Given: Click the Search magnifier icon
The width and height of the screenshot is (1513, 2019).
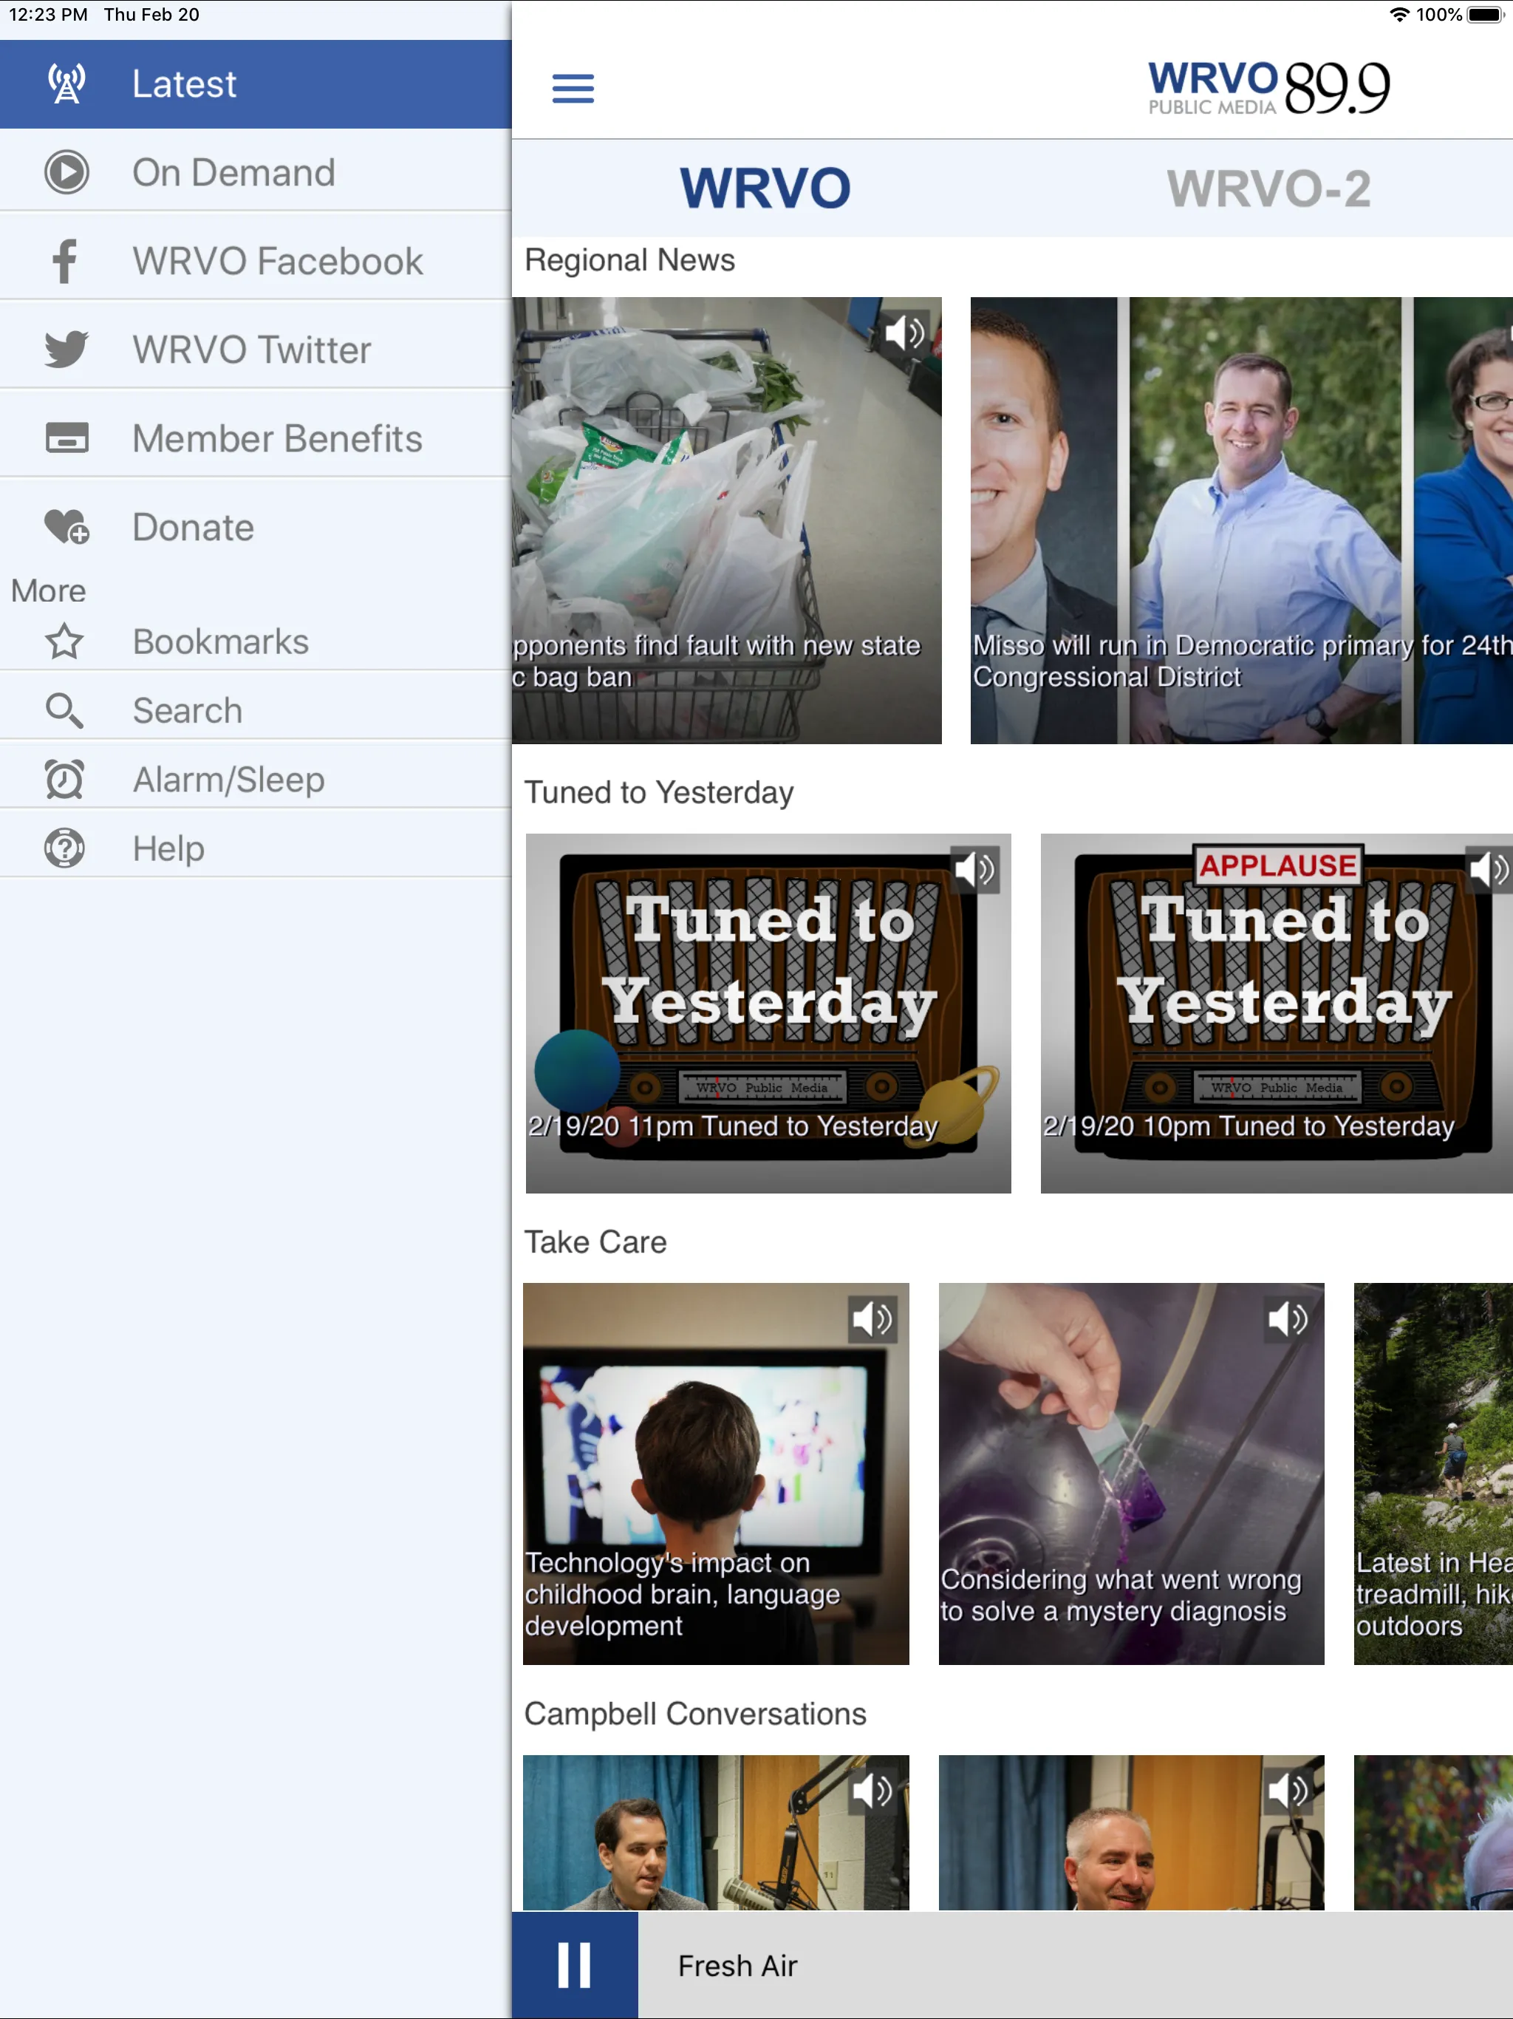Looking at the screenshot, I should coord(65,709).
